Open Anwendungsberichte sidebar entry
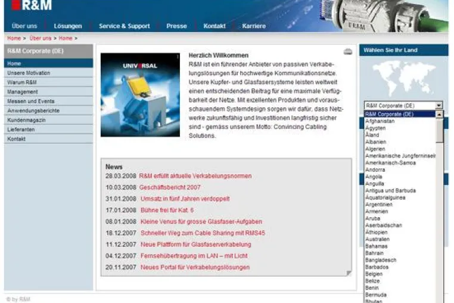Viewport: 454px width, 303px height. (49, 110)
